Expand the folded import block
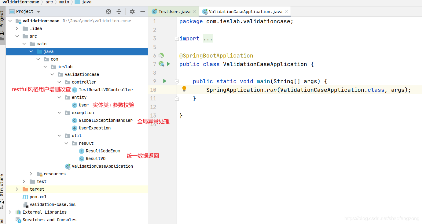 click(x=177, y=39)
